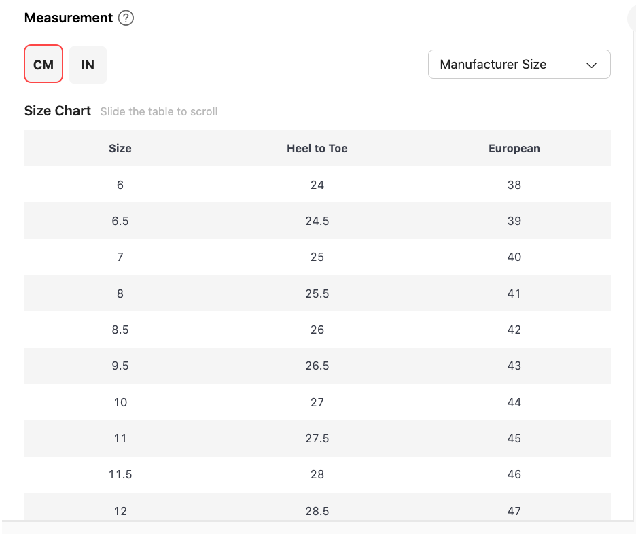Viewport: 636px width, 534px height.
Task: Click the European 43 value
Action: (514, 366)
